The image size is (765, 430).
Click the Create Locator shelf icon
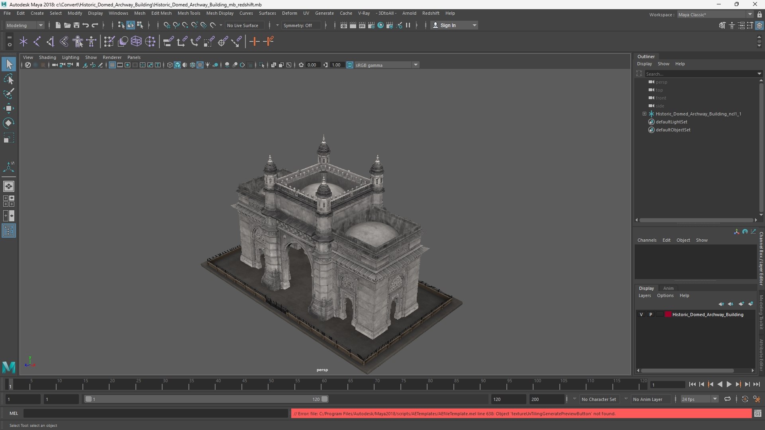tap(24, 41)
